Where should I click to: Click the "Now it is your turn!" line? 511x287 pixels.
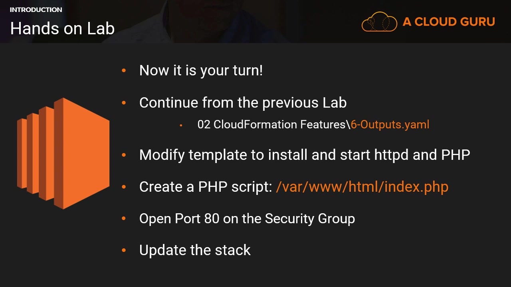click(x=201, y=71)
